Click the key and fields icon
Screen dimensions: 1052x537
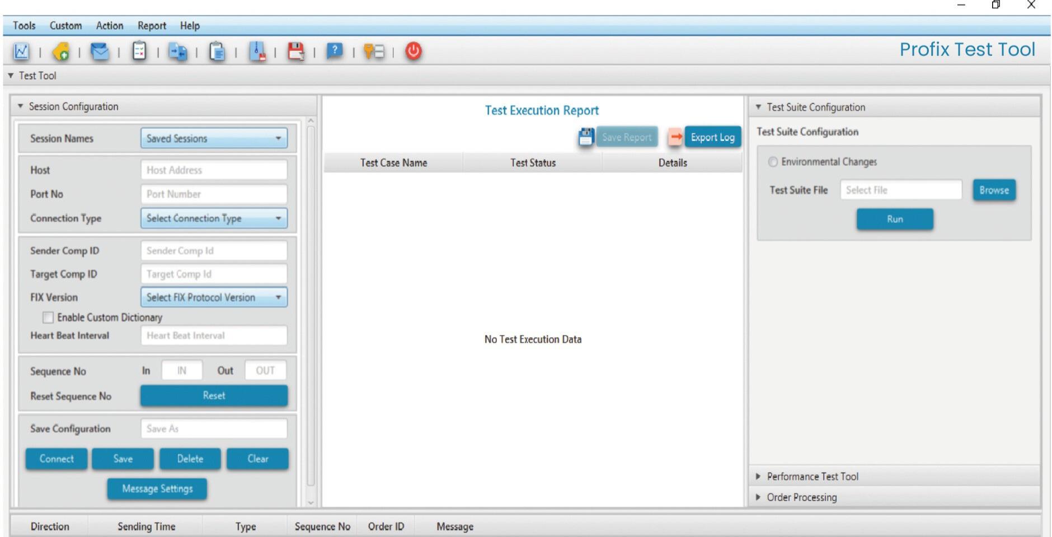tap(374, 52)
